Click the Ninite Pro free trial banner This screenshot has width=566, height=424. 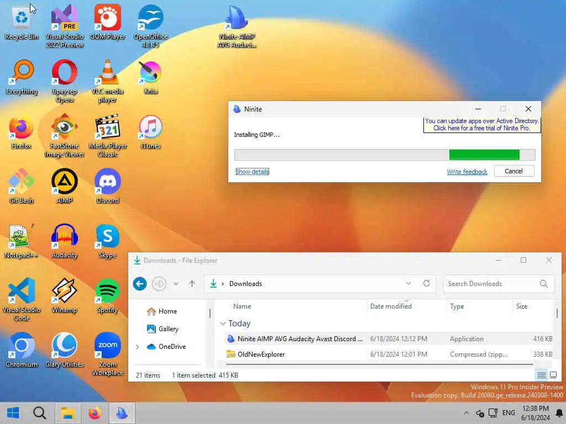[x=481, y=125]
